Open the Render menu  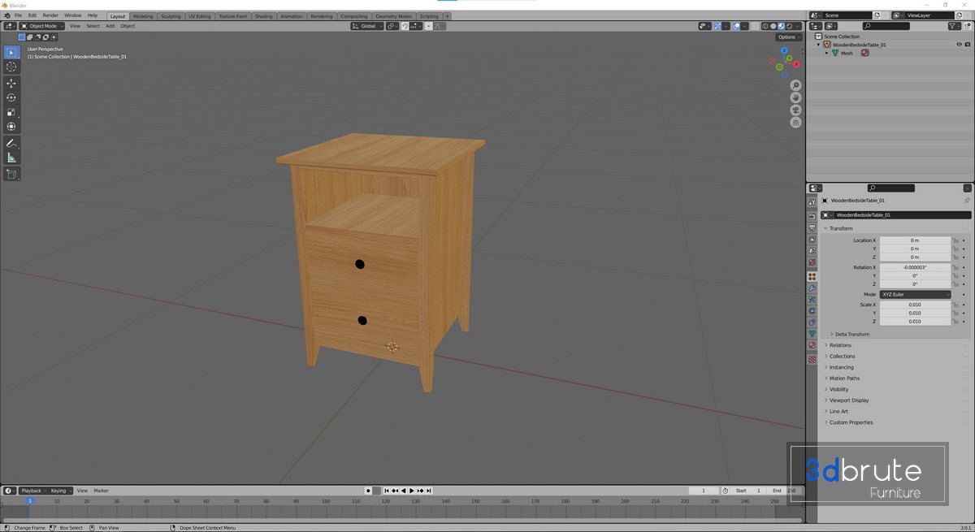click(x=50, y=15)
